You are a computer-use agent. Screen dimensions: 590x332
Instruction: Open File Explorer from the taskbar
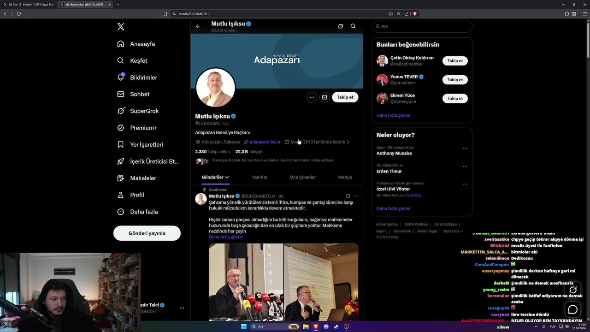[x=306, y=326]
